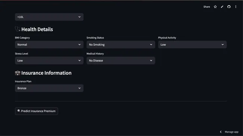This screenshot has height=136, width=243.
Task: Open the Medical History dropdown
Action: coord(121,61)
